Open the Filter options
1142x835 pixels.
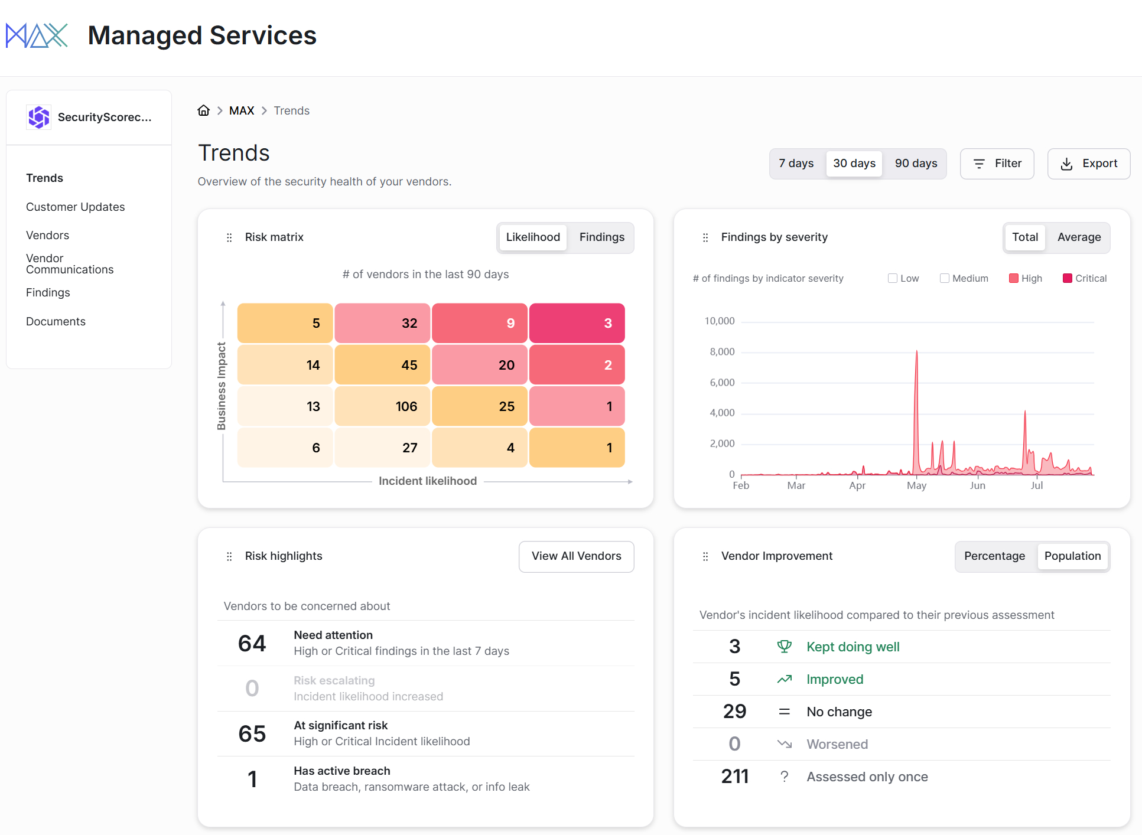click(x=997, y=164)
